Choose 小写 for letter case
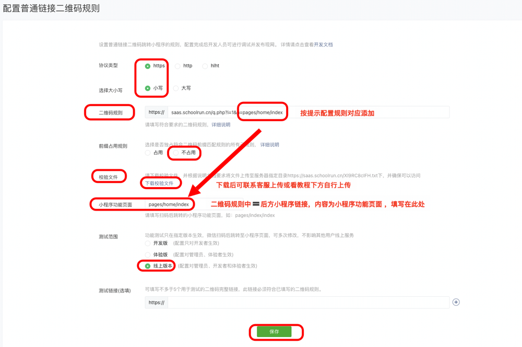Image resolution: width=522 pixels, height=347 pixels. click(x=149, y=88)
